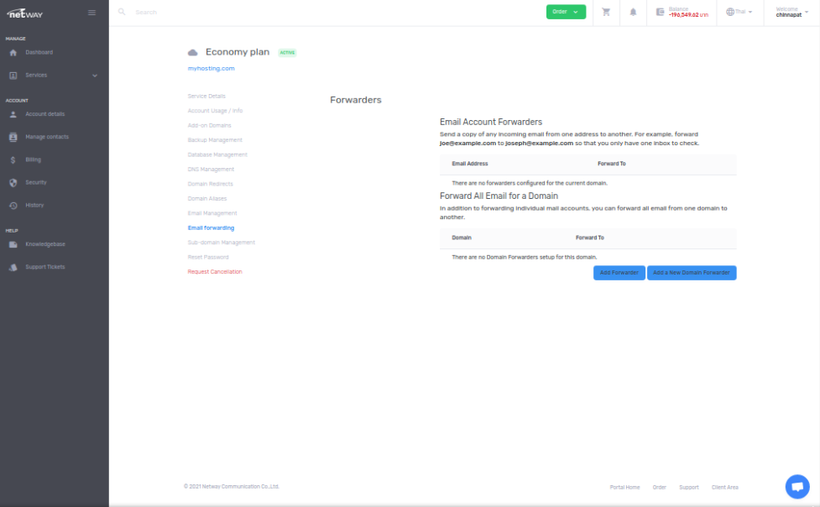Open the notifications bell

pos(633,13)
